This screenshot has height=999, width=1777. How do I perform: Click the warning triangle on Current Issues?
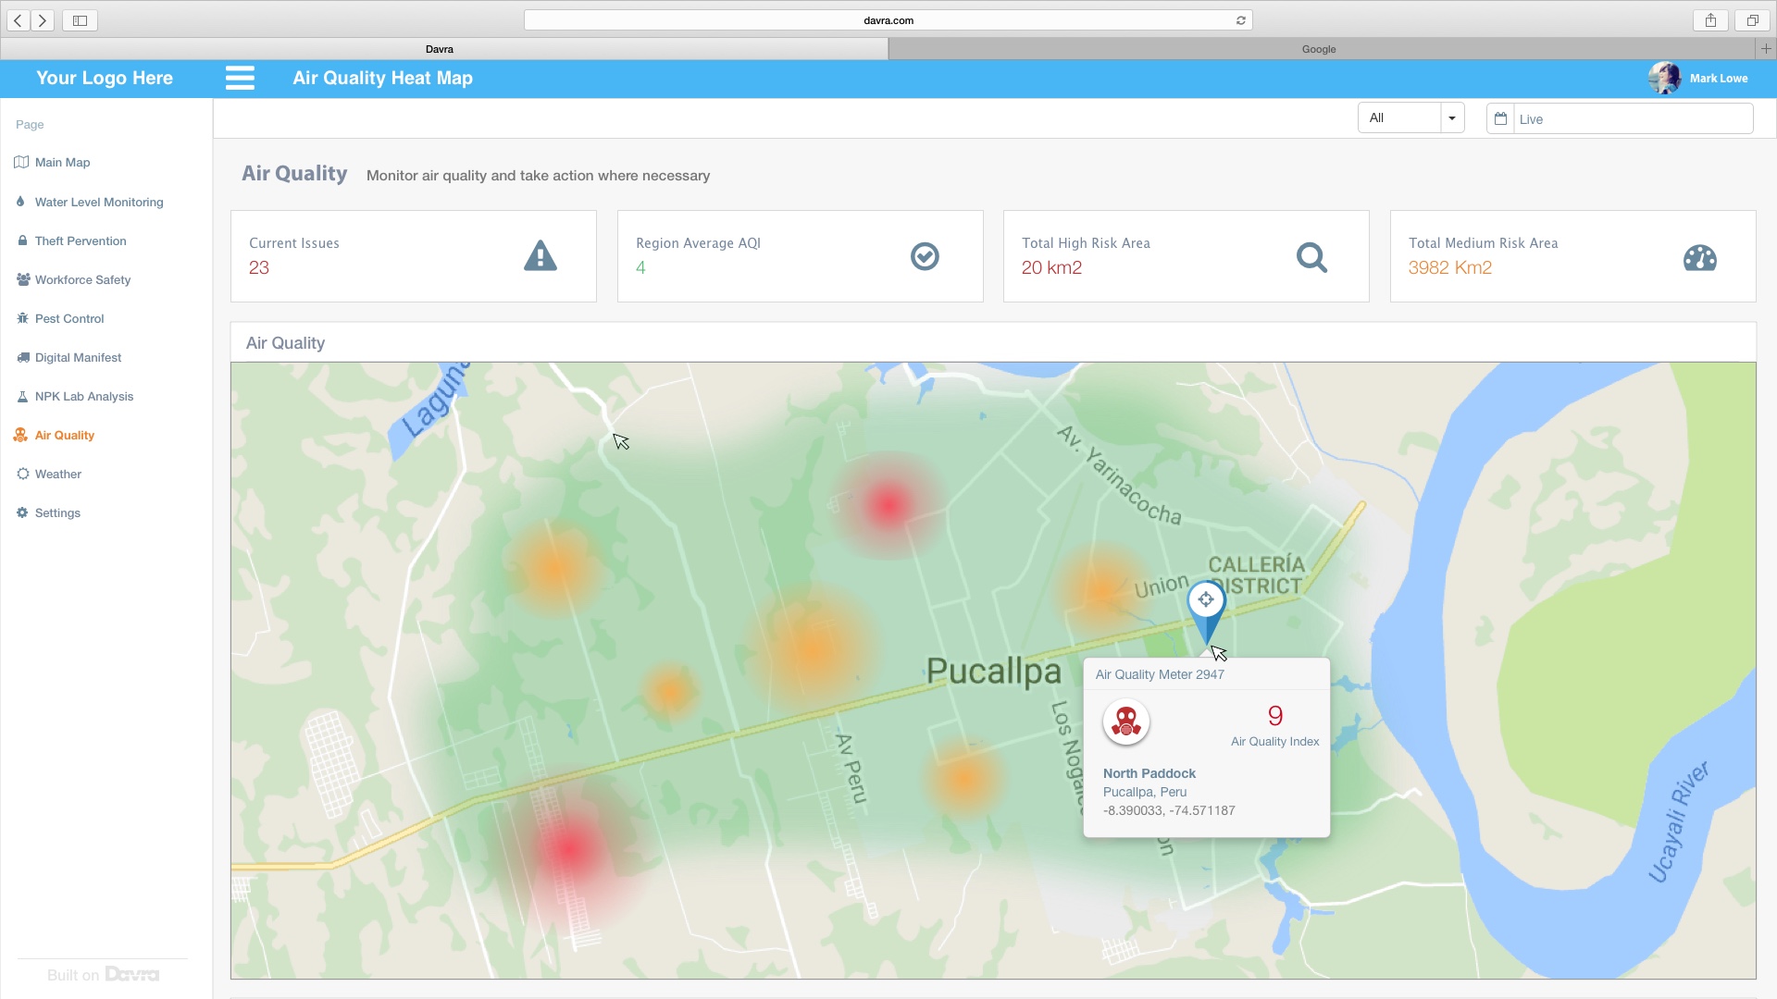coord(541,255)
